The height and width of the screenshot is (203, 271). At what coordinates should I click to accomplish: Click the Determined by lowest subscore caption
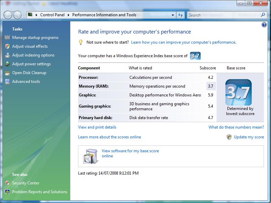coord(240,111)
